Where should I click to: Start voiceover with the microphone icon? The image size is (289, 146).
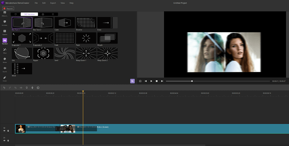click(33, 88)
